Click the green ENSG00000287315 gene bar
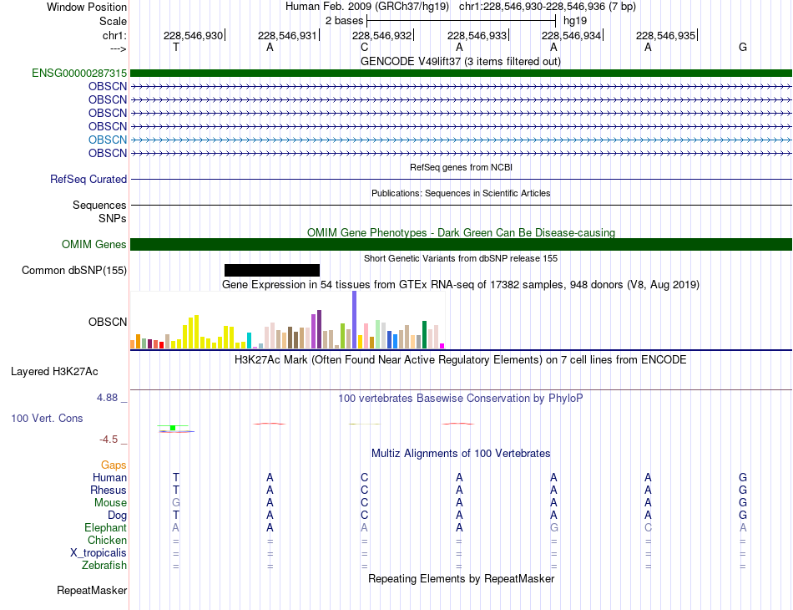793x610 pixels. [x=461, y=74]
